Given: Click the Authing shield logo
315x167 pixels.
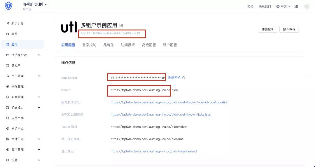Looking at the screenshot, I should [x=8, y=6].
